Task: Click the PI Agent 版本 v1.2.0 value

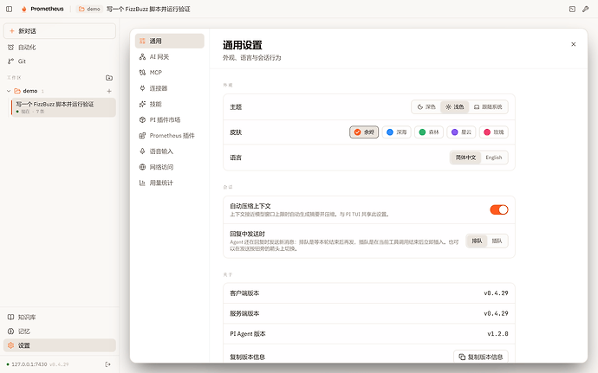Action: (497, 334)
